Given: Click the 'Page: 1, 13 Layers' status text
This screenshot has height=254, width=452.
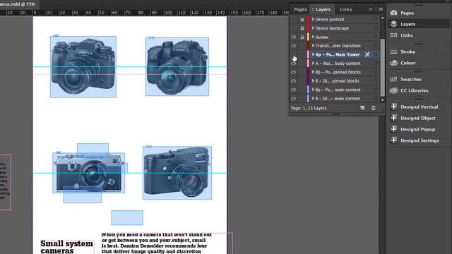Looking at the screenshot, I should [x=309, y=108].
